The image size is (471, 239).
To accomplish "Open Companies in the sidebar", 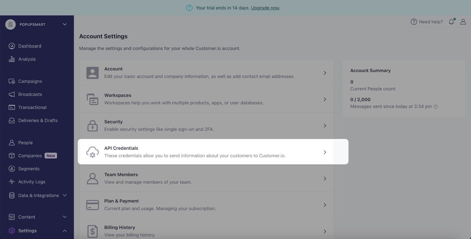I will click(x=30, y=156).
